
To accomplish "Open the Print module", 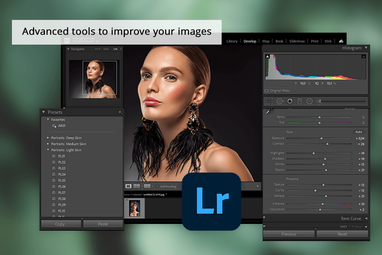I will [314, 41].
